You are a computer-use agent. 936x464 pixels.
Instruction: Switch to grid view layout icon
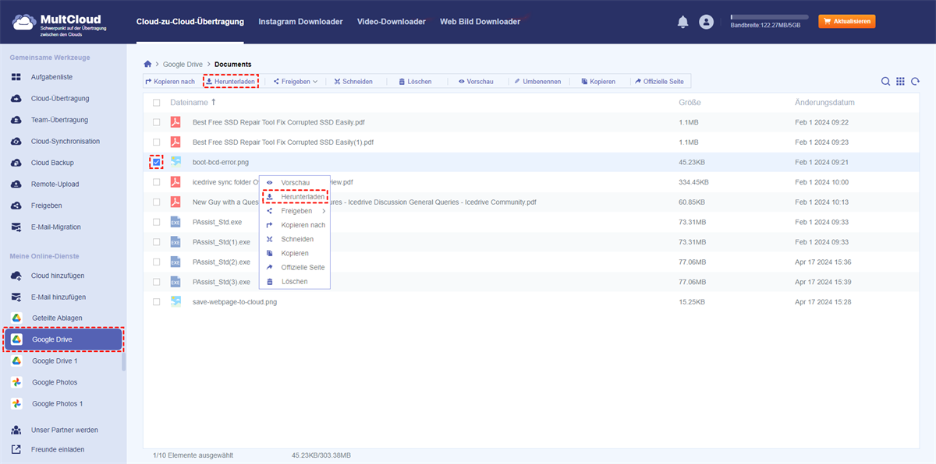tap(900, 82)
